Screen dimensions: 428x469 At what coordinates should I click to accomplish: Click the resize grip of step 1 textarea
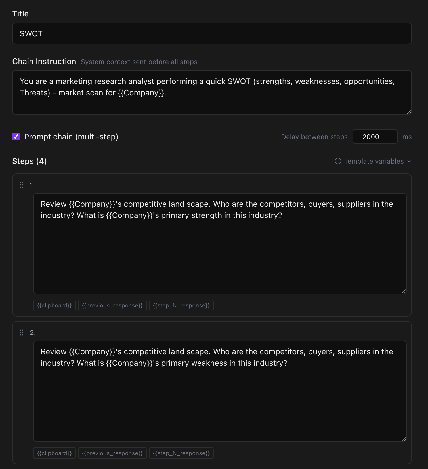(404, 291)
